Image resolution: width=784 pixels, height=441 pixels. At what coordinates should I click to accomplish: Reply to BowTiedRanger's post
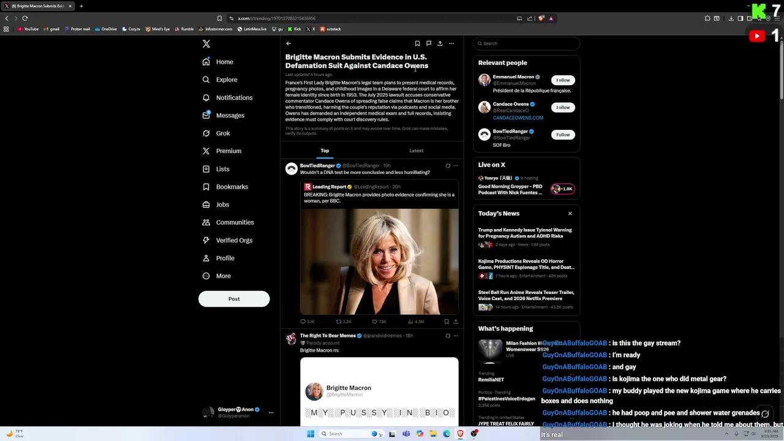pyautogui.click(x=307, y=322)
